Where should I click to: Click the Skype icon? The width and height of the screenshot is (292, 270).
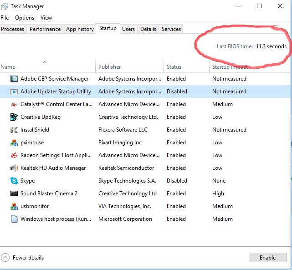(x=14, y=181)
